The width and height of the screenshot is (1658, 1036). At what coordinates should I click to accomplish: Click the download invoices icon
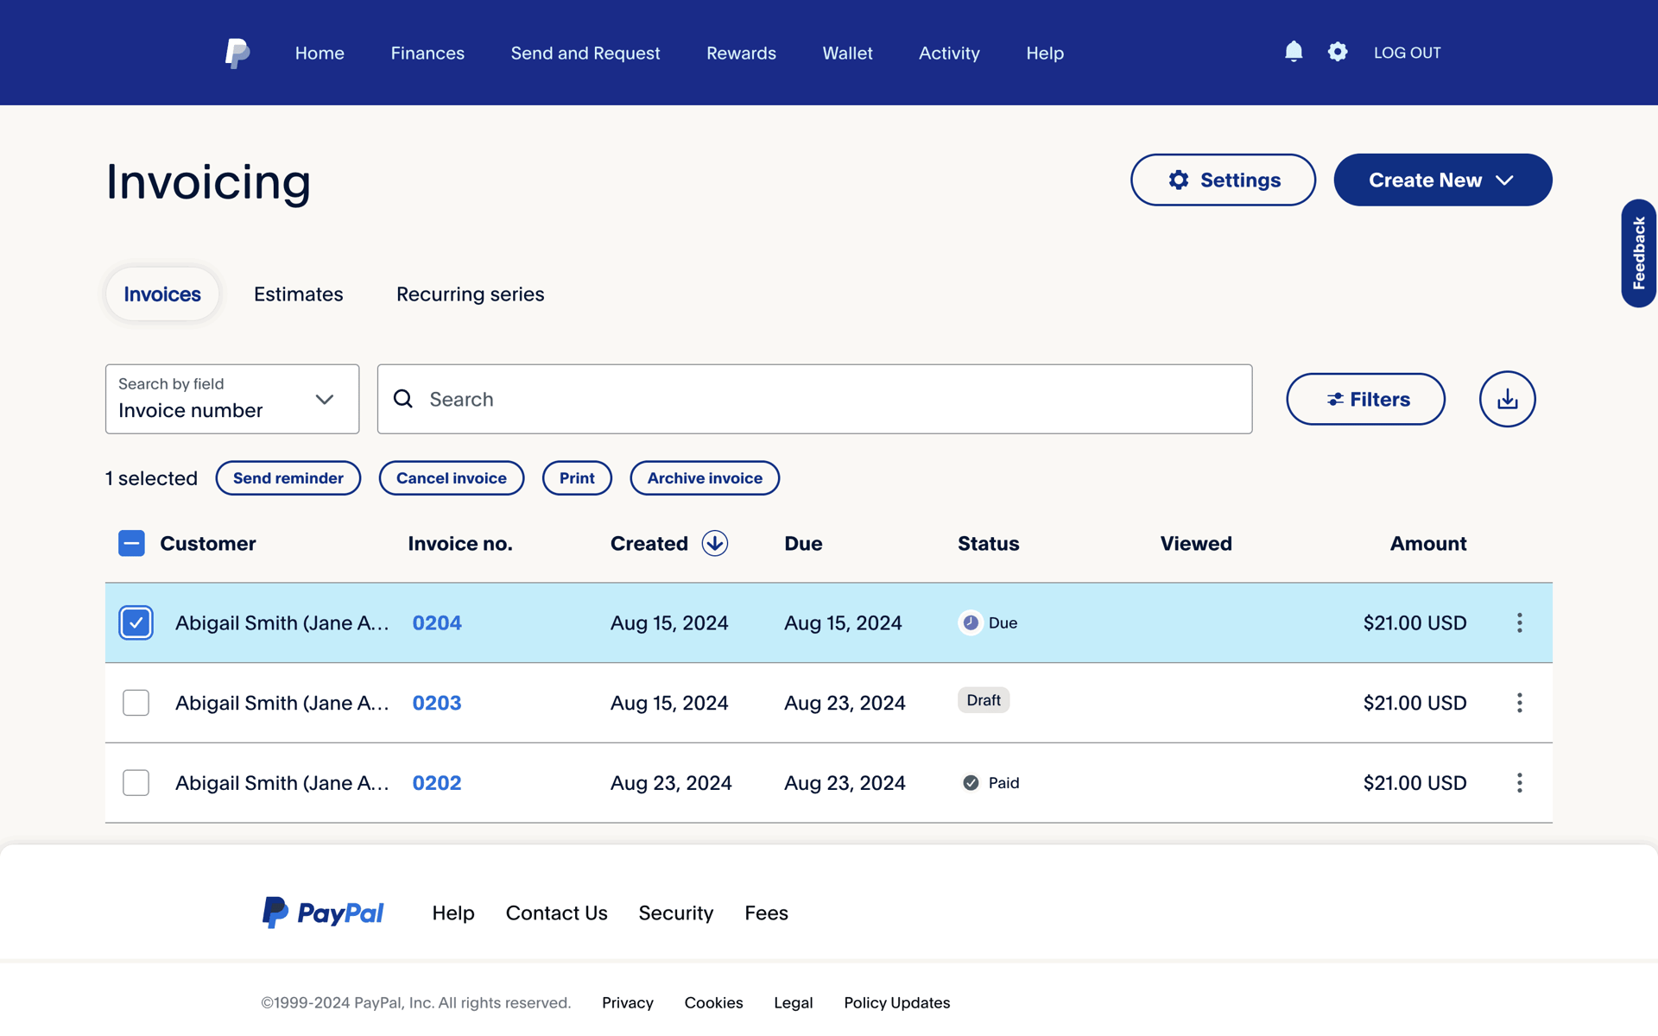(1507, 399)
